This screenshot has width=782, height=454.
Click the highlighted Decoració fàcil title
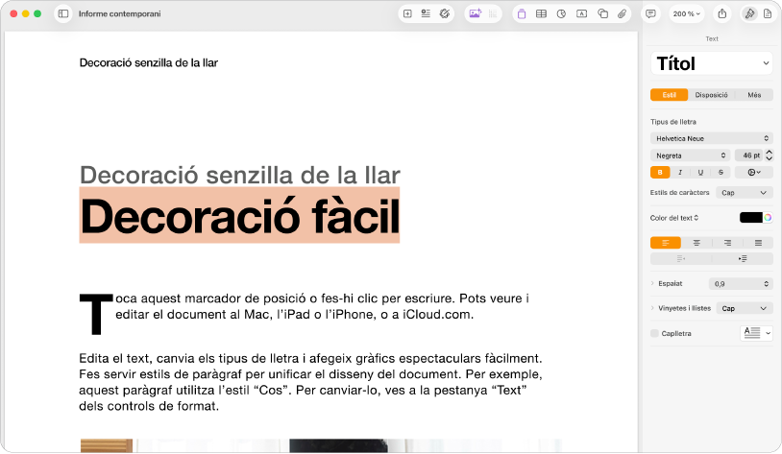click(240, 216)
